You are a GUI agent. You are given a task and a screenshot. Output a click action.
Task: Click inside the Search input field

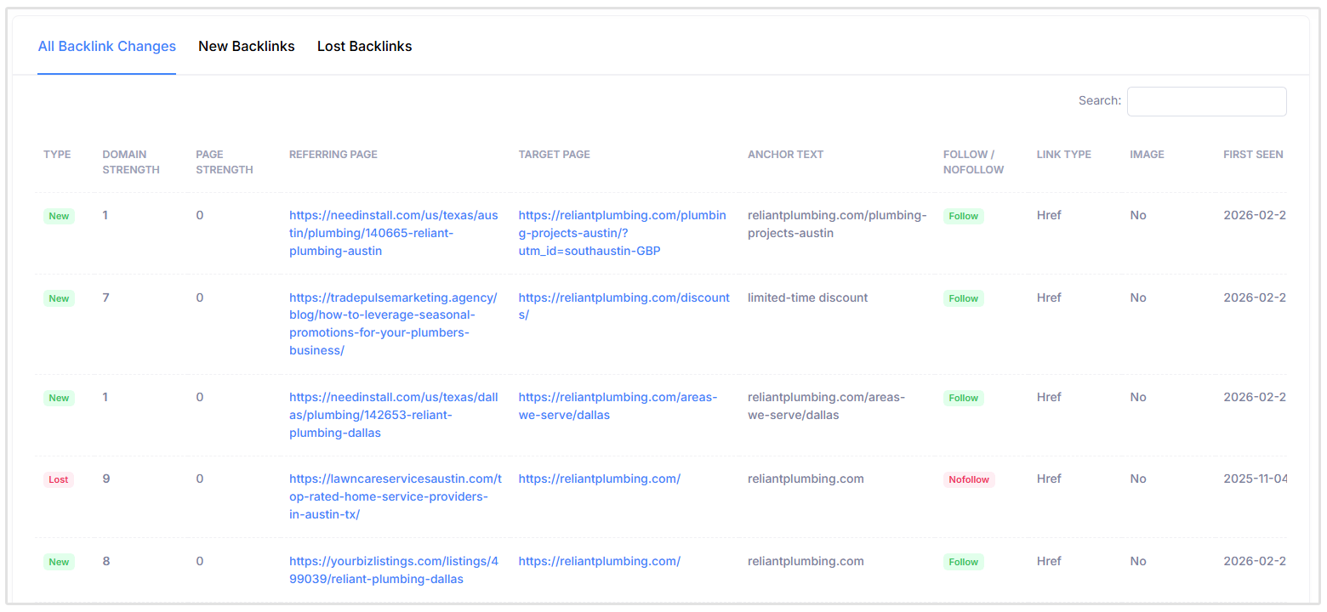[x=1206, y=101]
